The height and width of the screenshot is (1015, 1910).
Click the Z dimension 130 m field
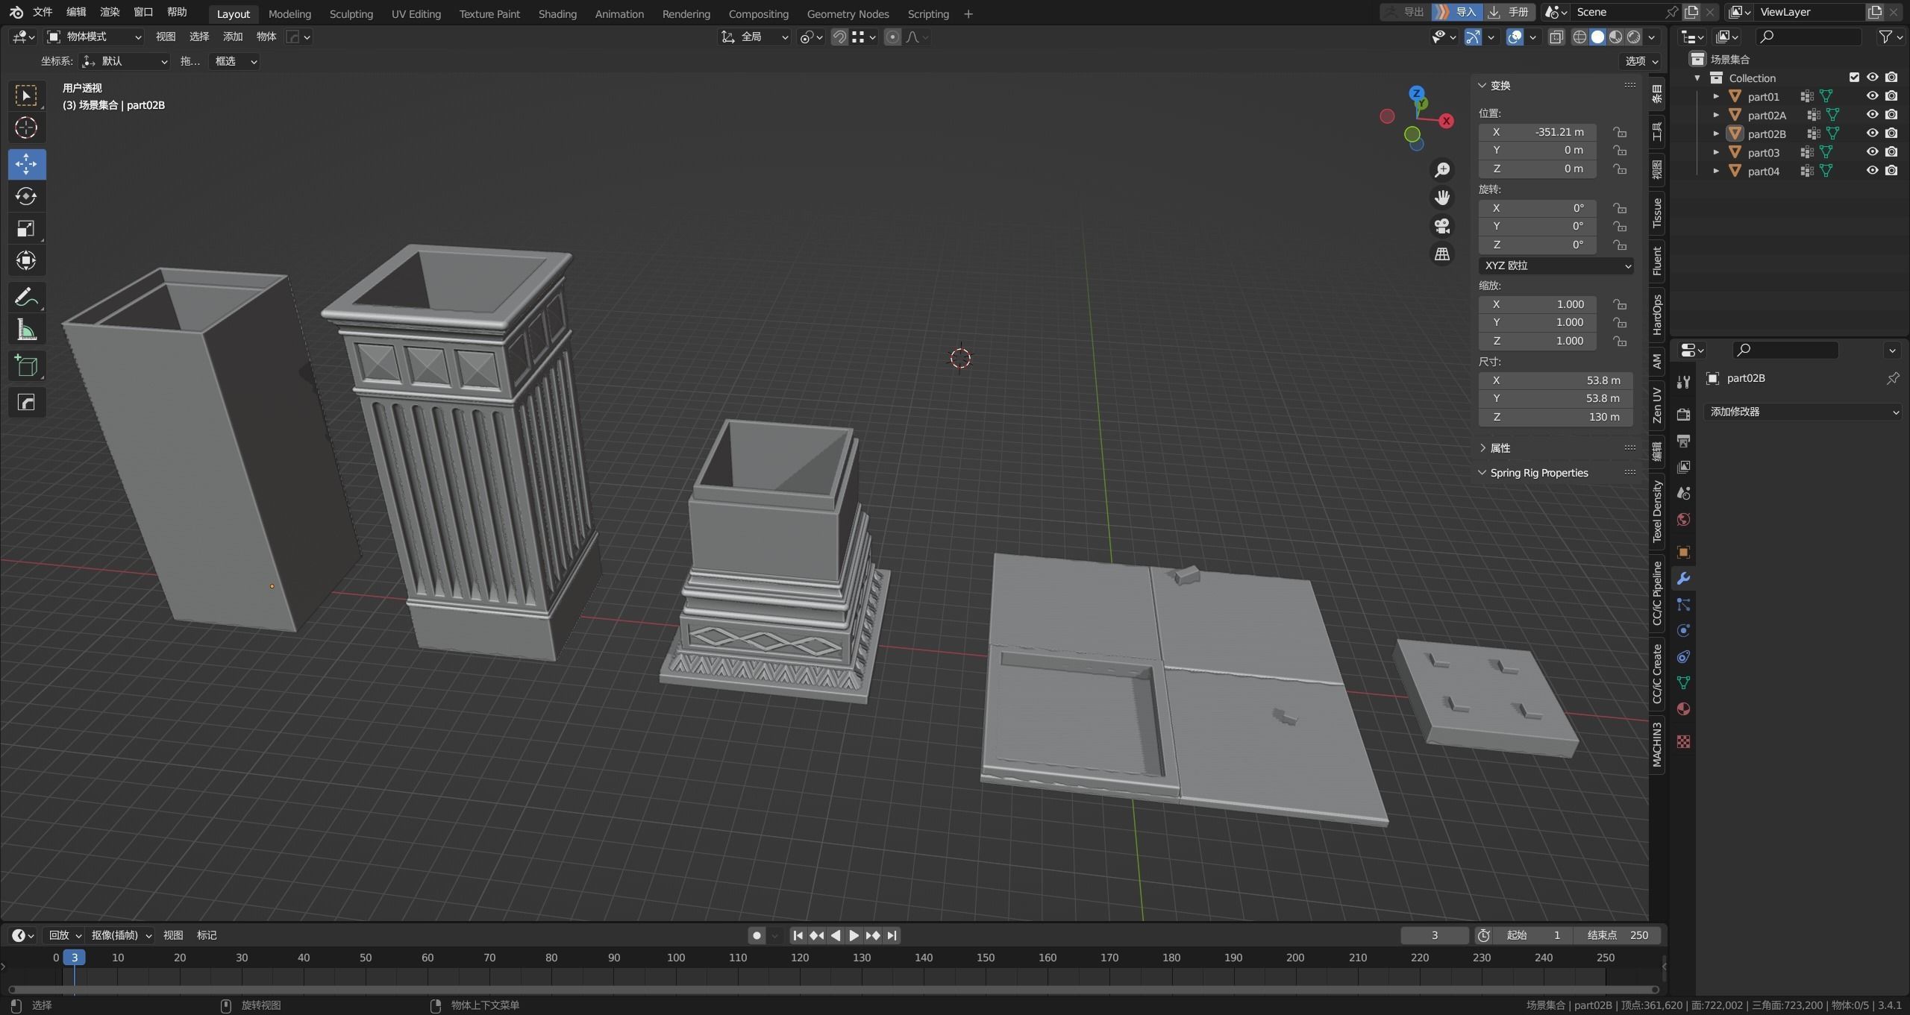click(x=1556, y=417)
